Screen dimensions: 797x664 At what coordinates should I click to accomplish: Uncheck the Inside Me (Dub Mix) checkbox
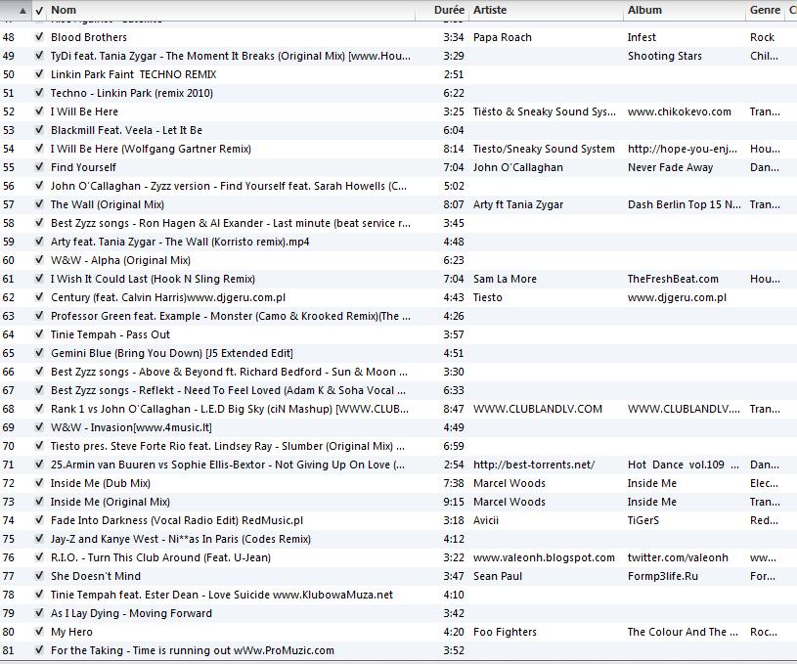(39, 483)
